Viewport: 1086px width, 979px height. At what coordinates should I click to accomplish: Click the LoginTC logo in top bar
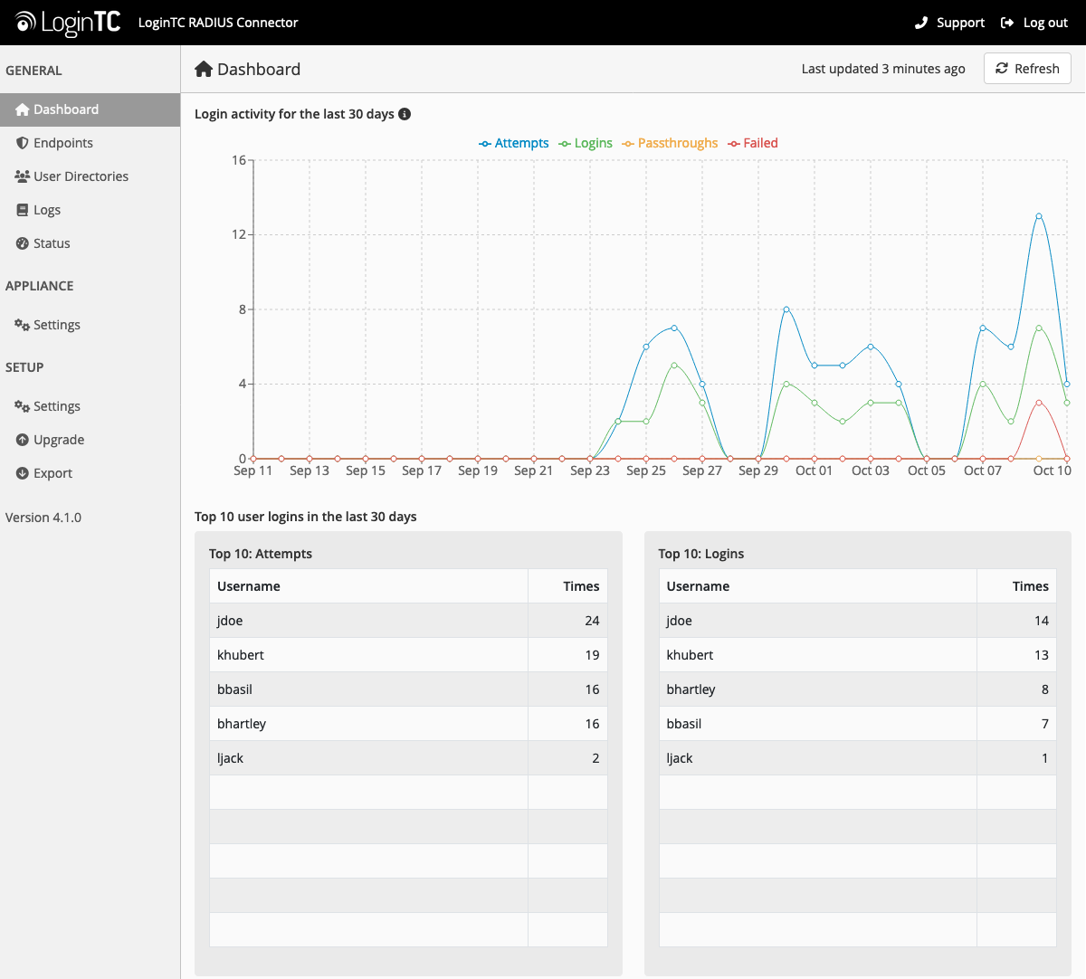[x=65, y=22]
